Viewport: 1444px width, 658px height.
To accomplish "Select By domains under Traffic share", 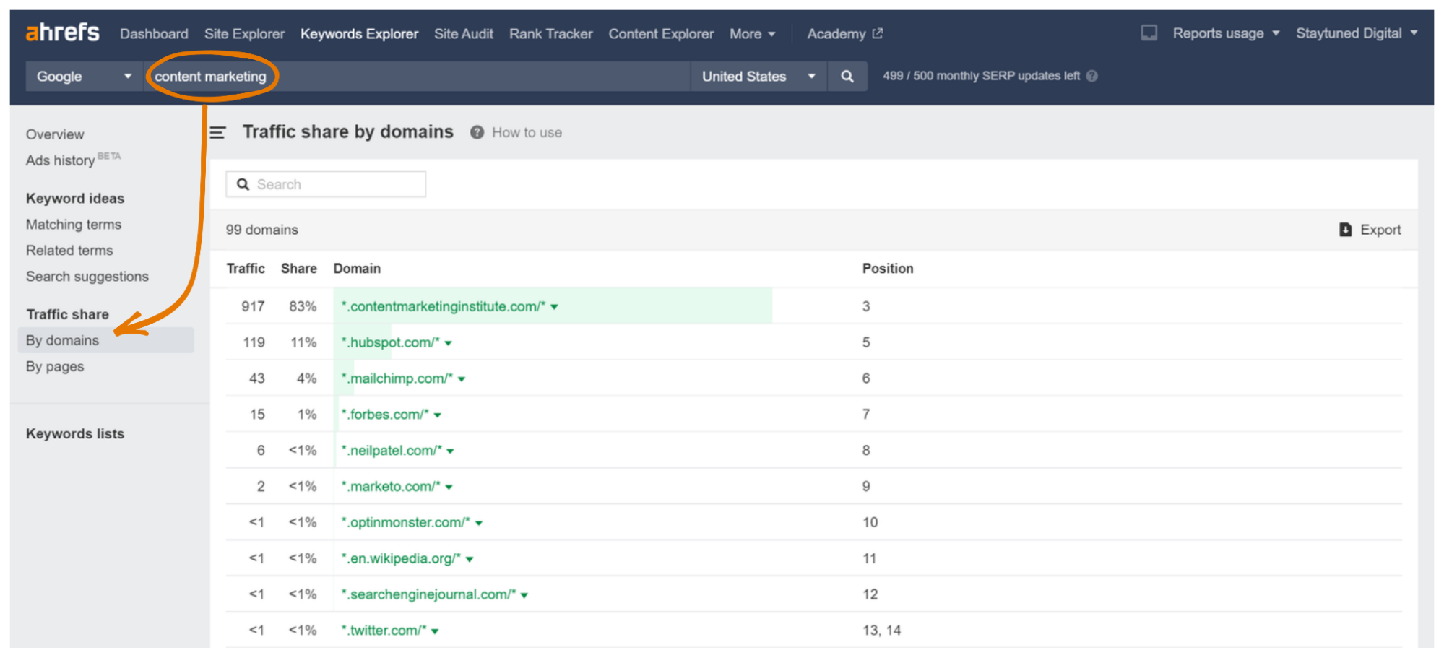I will (x=105, y=340).
